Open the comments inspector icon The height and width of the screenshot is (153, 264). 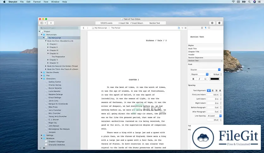pyautogui.click(x=209, y=28)
